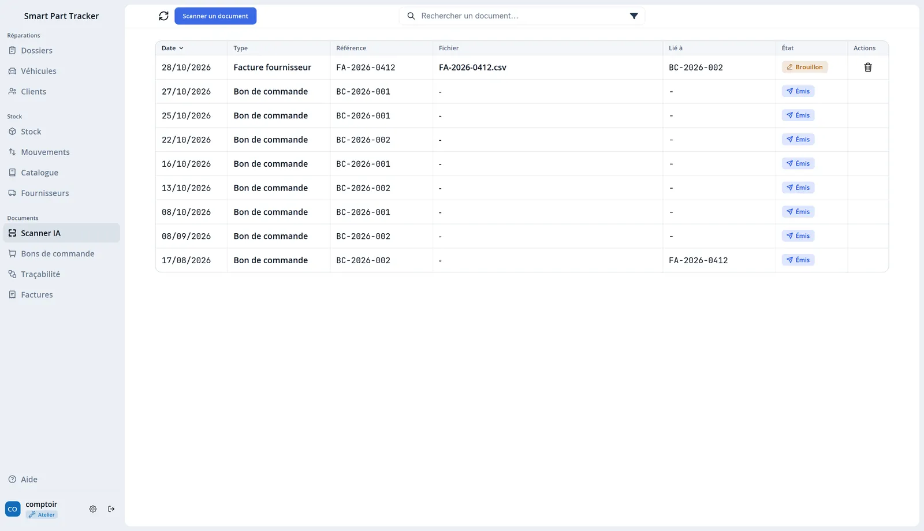Go to Véhicules page
Image resolution: width=924 pixels, height=531 pixels.
point(62,71)
